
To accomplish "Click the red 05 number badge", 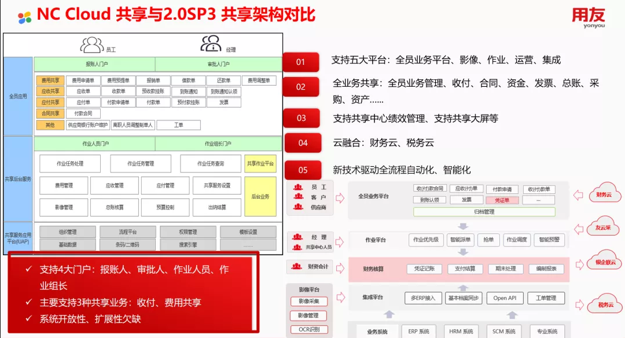I will 303,170.
